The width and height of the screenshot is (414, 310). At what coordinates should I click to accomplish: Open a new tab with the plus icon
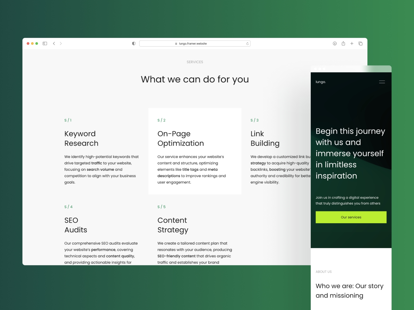[x=352, y=43]
